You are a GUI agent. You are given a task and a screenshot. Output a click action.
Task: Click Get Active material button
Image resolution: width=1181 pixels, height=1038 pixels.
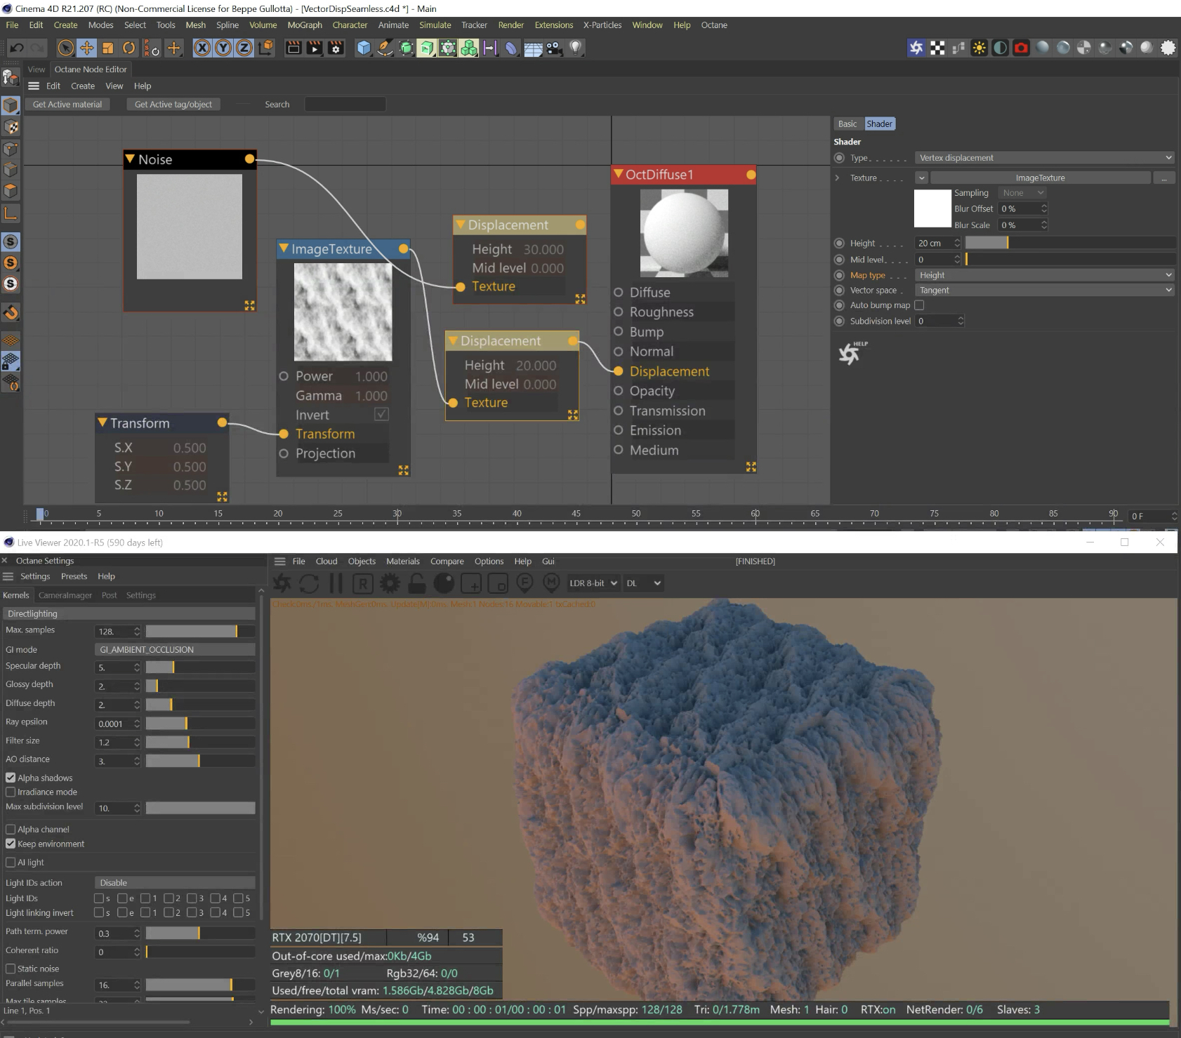[x=67, y=105]
